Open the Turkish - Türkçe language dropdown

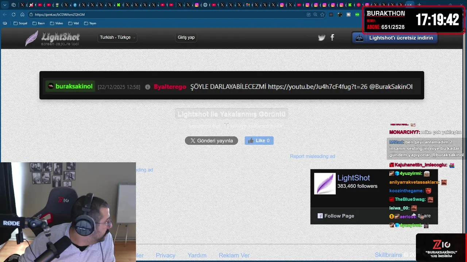117,37
